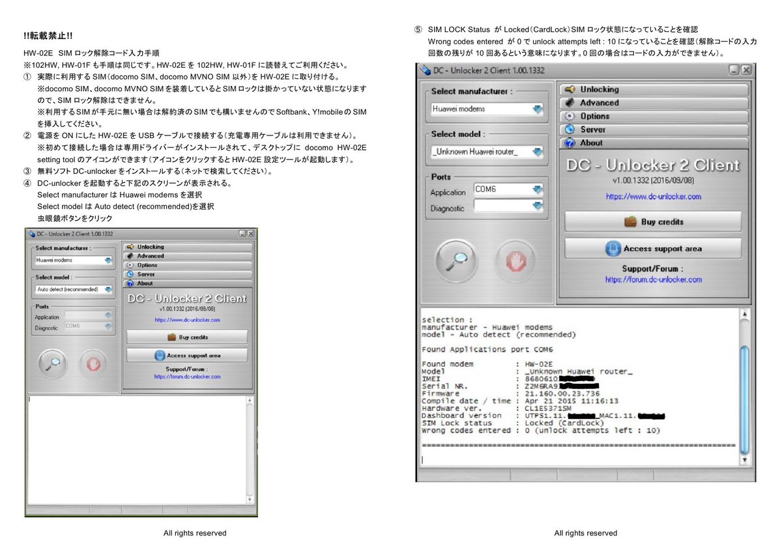Viewport: 782px width, 553px height.
Task: Minimize the large DC-Unlocker window
Action: [x=734, y=70]
